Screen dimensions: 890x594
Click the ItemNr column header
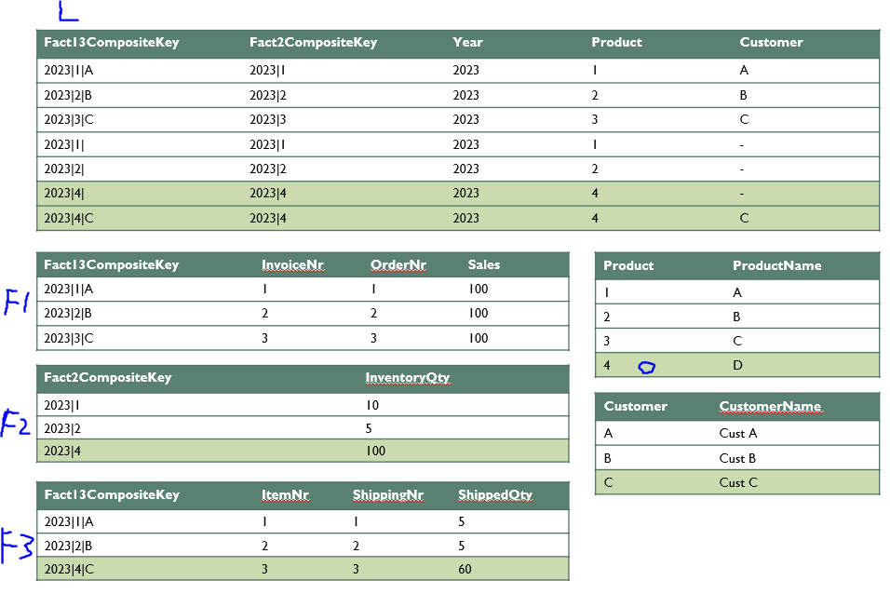click(285, 495)
